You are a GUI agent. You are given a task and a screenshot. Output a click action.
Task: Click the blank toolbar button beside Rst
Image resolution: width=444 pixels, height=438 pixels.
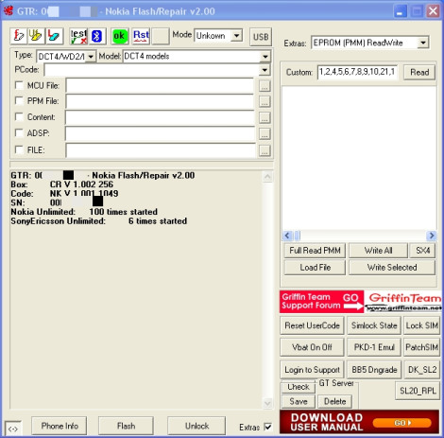tap(161, 36)
